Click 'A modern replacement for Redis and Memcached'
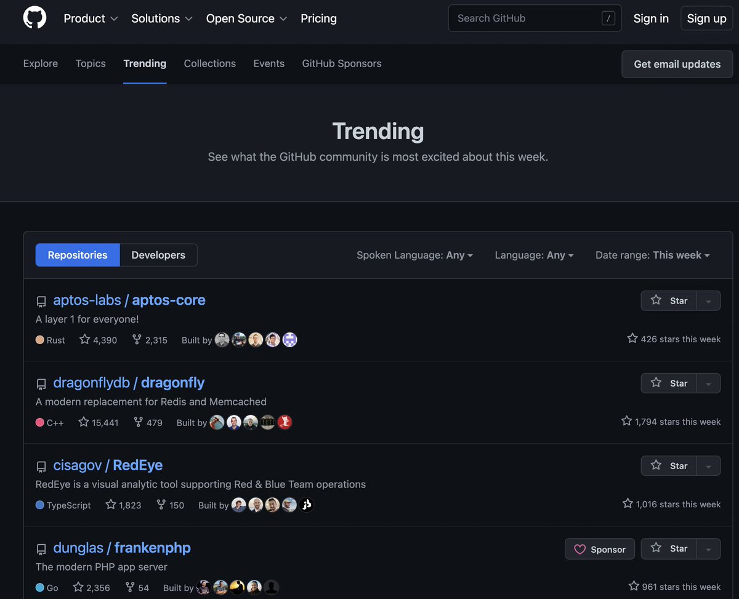 151,402
